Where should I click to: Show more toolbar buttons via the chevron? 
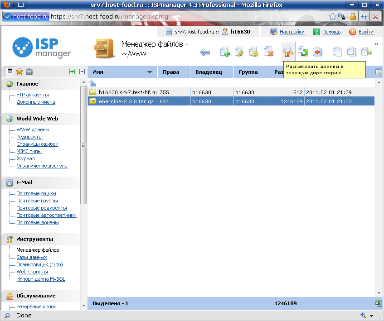point(376,44)
